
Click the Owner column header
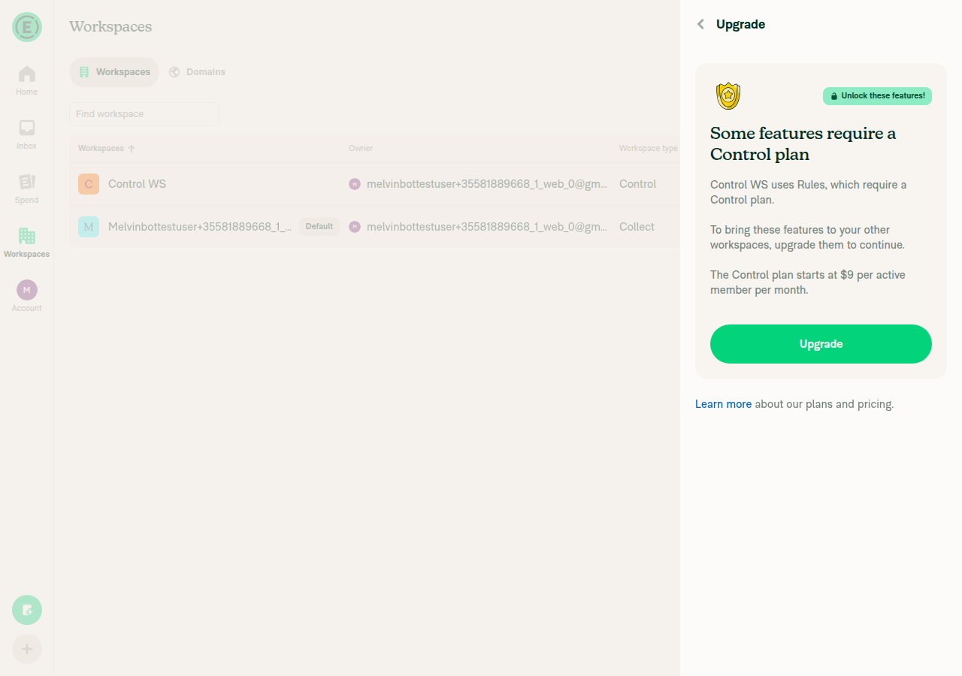[x=361, y=149]
